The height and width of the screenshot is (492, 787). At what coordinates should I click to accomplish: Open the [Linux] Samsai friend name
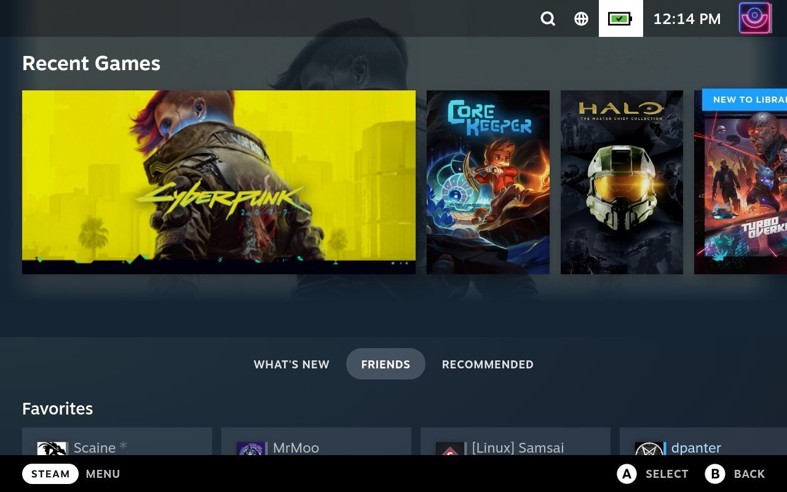coord(518,448)
